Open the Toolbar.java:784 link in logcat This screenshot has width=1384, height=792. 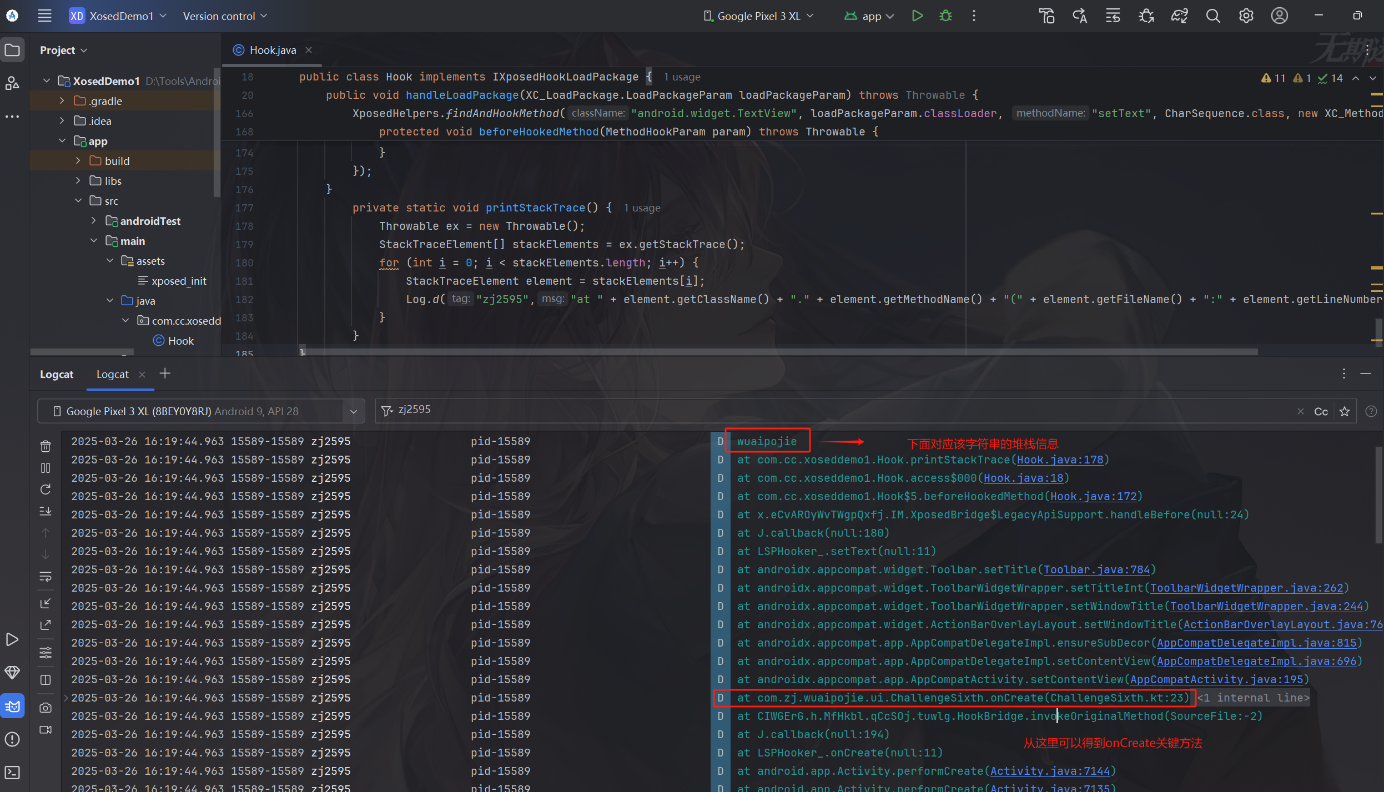pos(1096,569)
